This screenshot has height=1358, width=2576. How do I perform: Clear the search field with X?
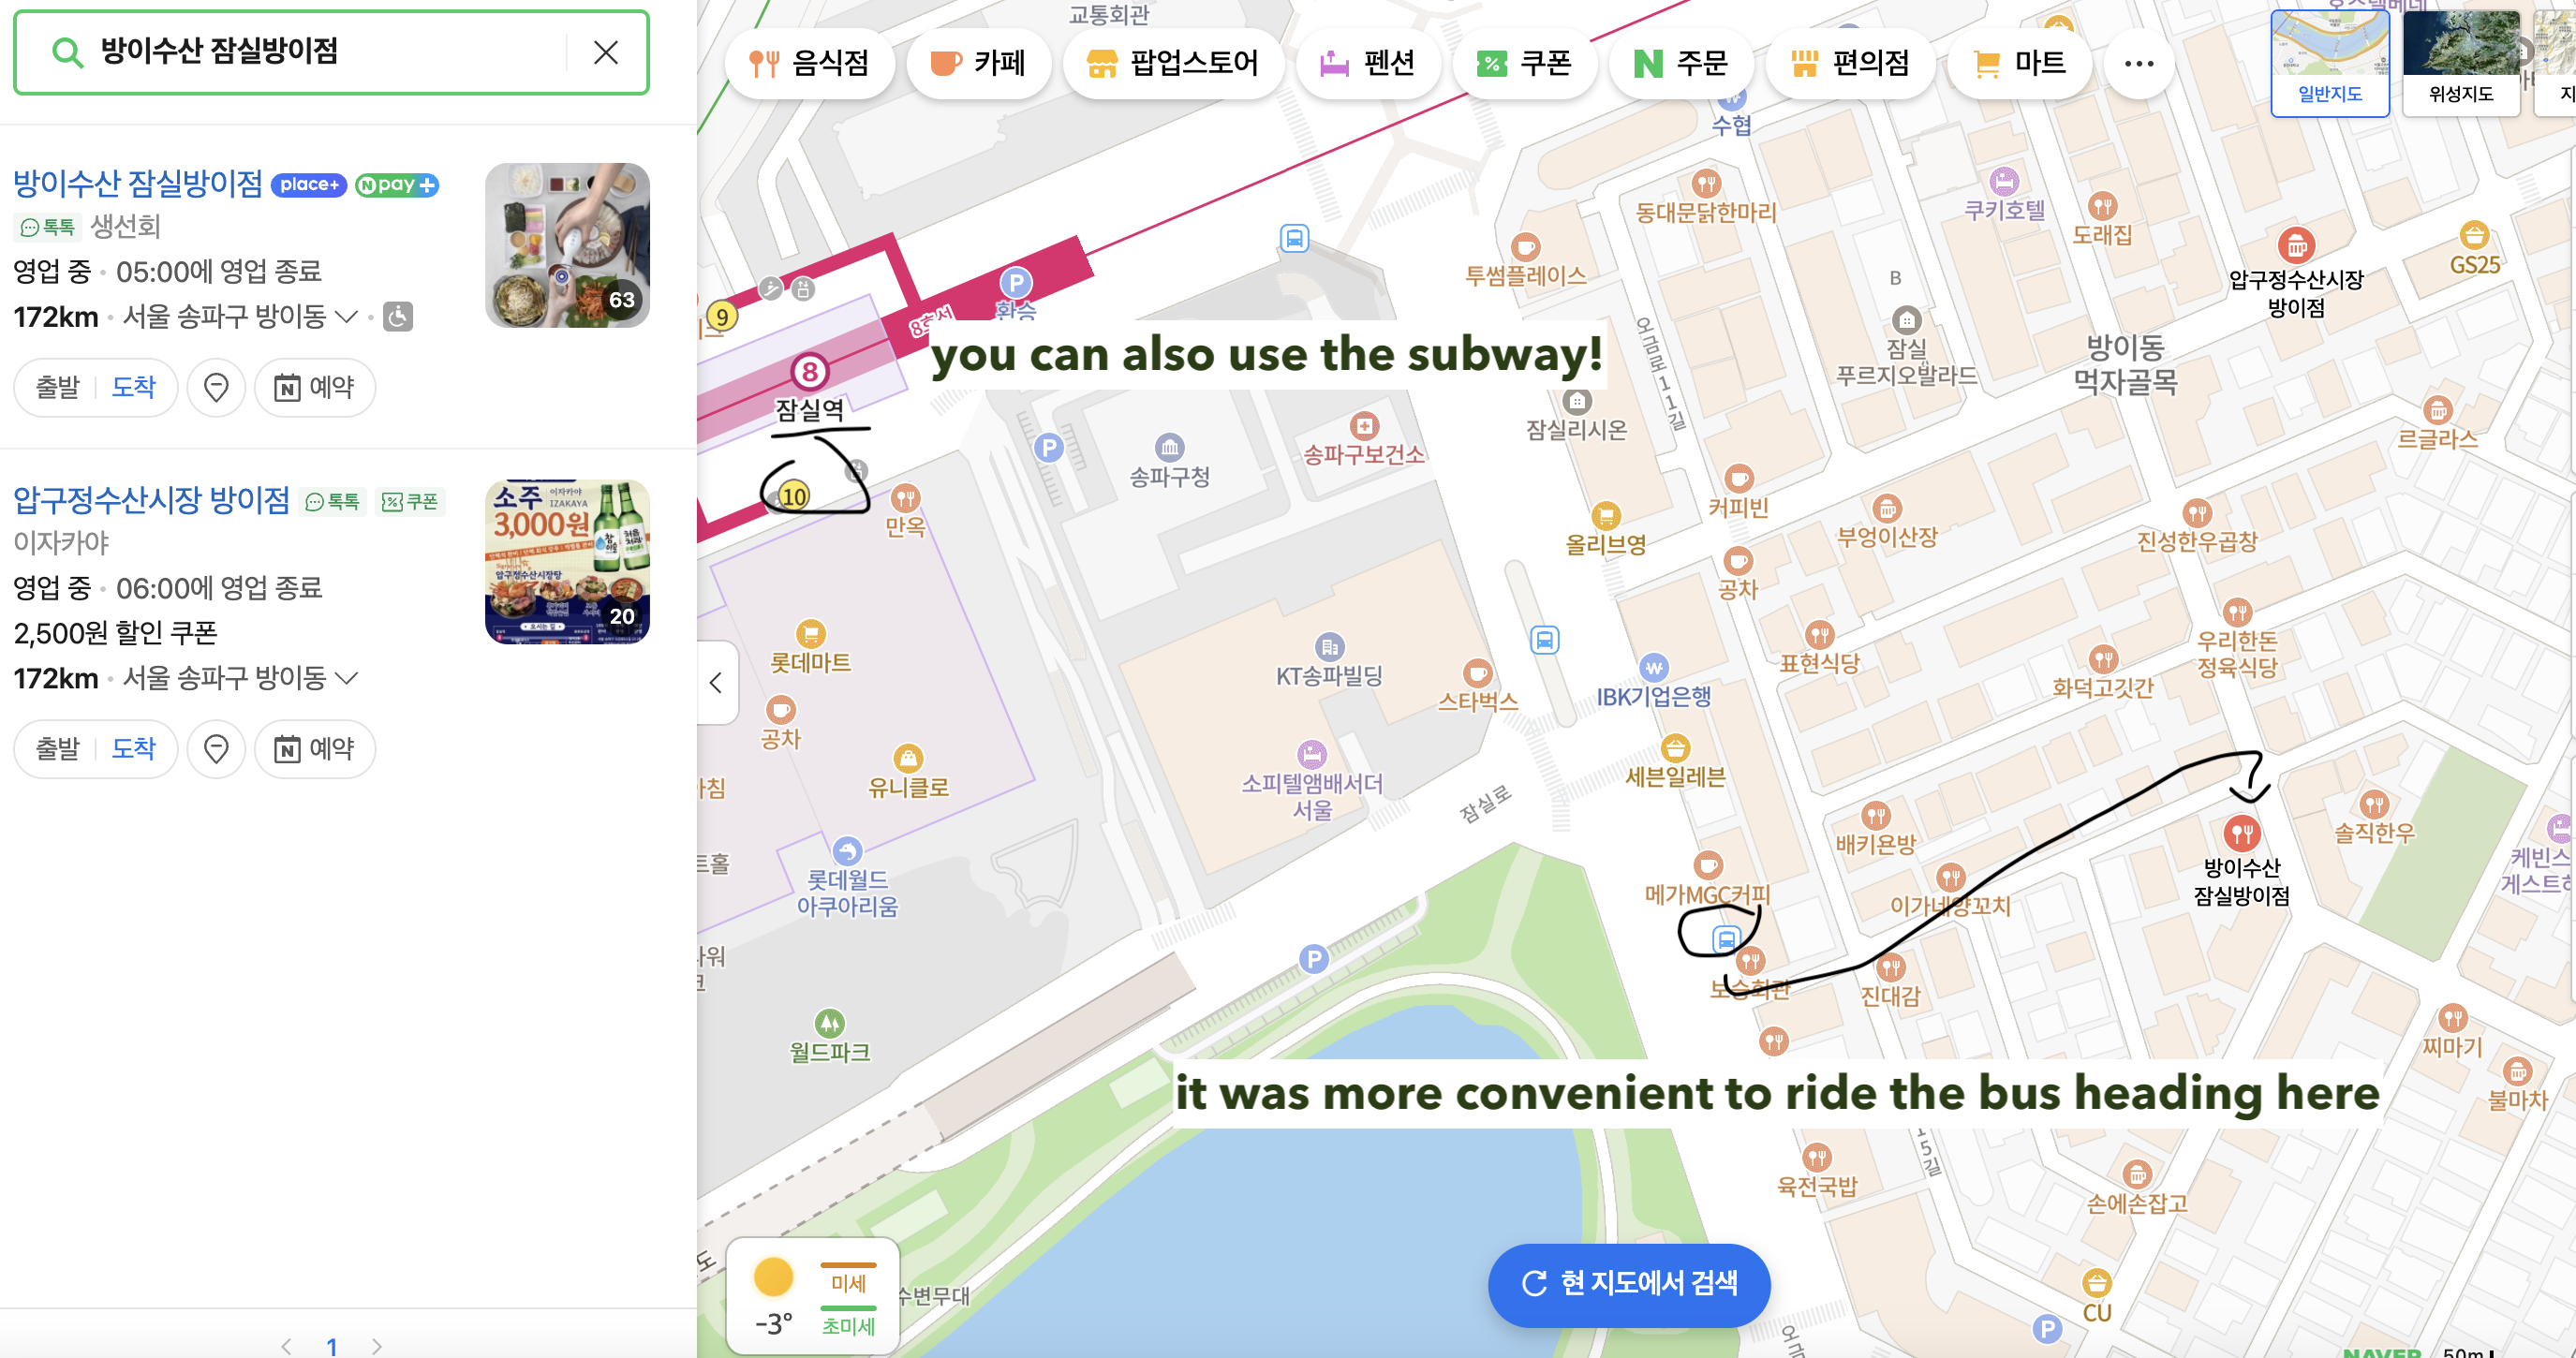(x=606, y=52)
